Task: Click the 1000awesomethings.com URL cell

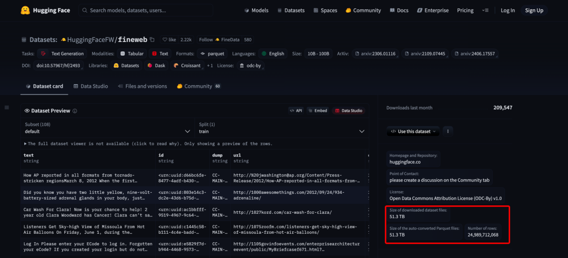Action: point(298,195)
